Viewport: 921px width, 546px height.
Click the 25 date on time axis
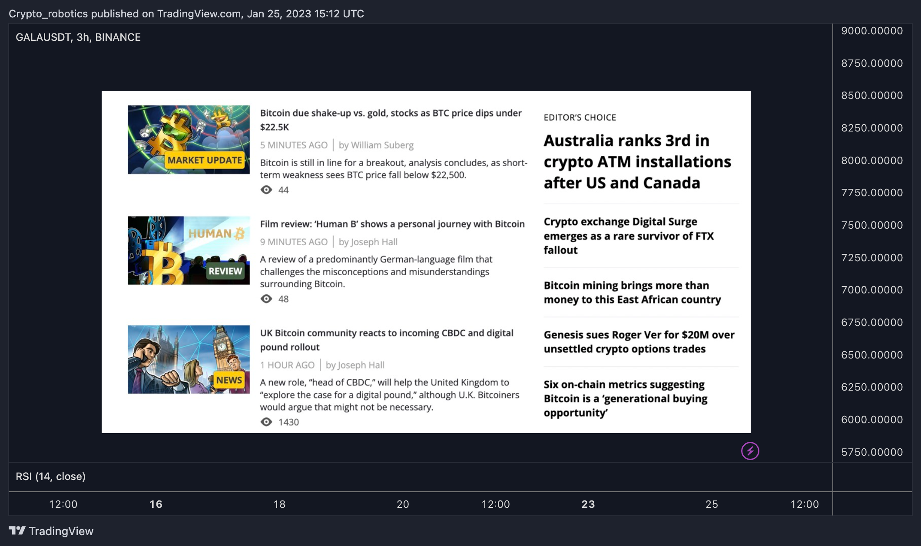point(712,504)
